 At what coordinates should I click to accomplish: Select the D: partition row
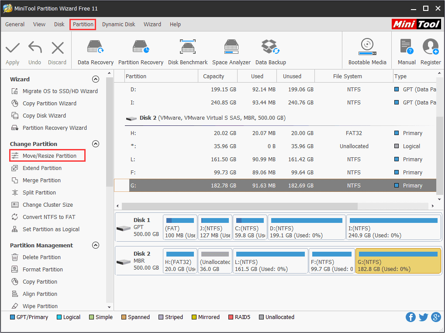pos(275,90)
